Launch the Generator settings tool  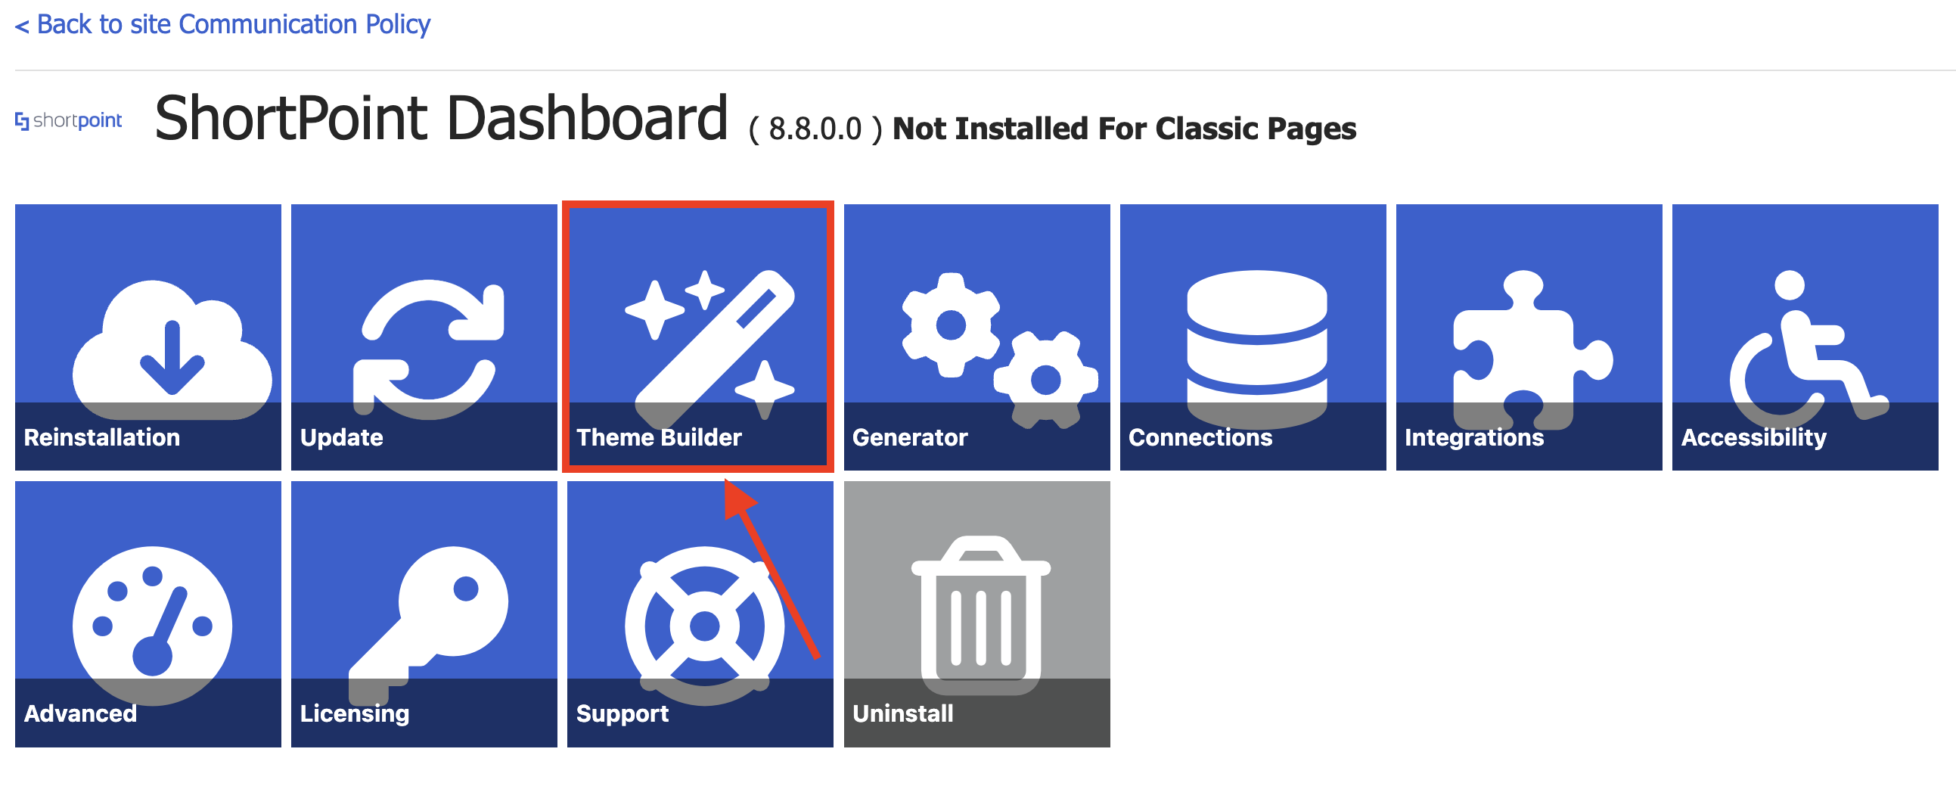(x=975, y=334)
